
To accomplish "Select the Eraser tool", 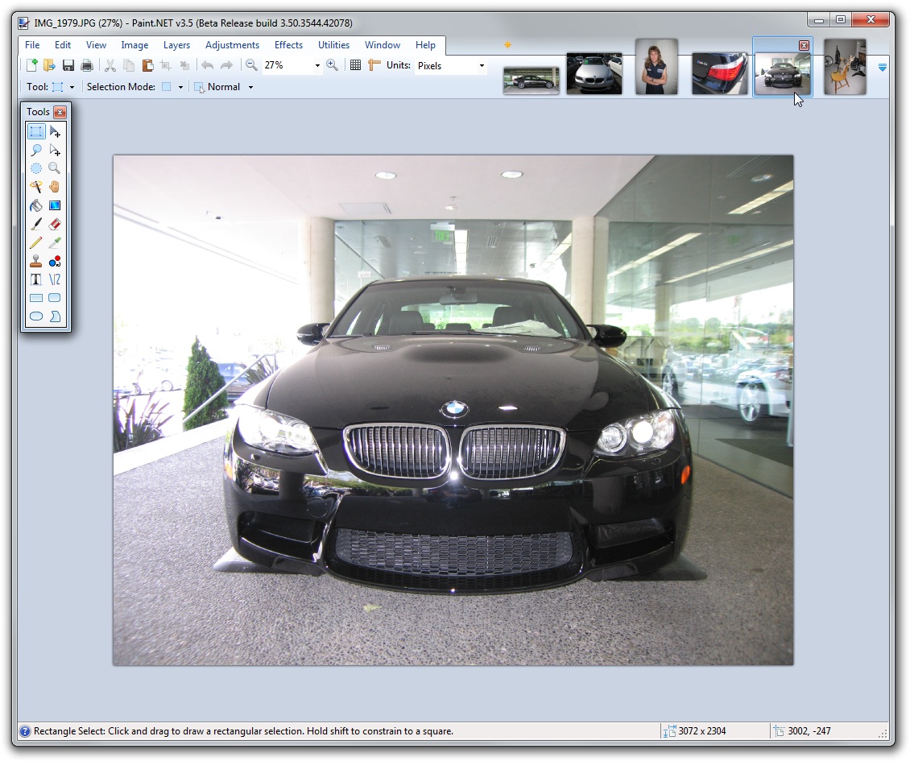I will (55, 224).
